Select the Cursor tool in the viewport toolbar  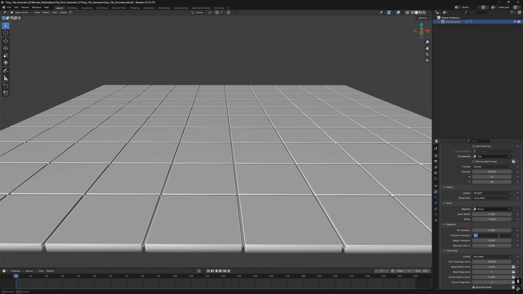6,33
